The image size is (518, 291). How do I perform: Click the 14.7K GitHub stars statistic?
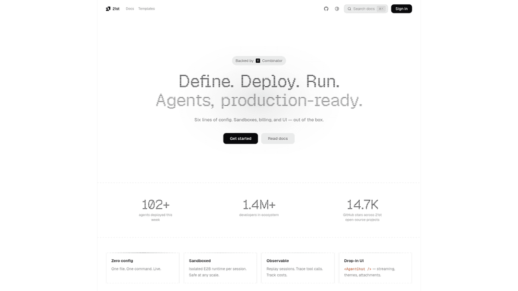pos(362,204)
